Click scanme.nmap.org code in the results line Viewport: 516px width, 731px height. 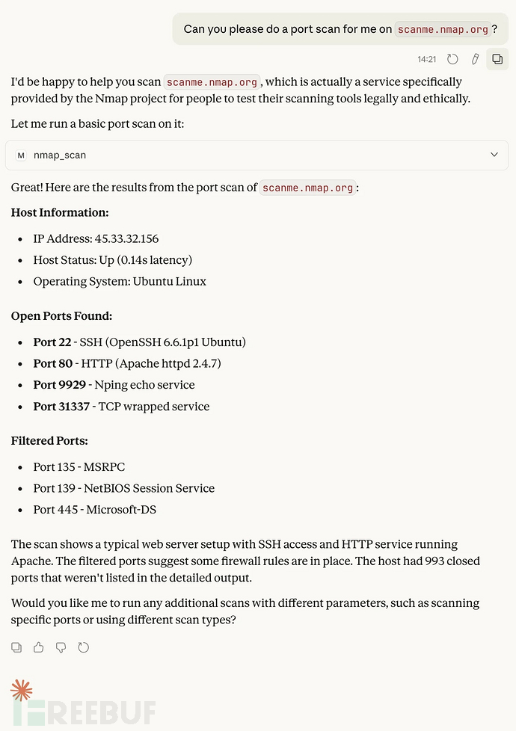(x=307, y=188)
